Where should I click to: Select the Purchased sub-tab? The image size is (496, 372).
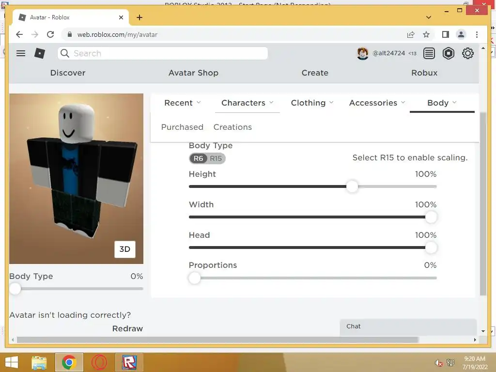(x=182, y=127)
